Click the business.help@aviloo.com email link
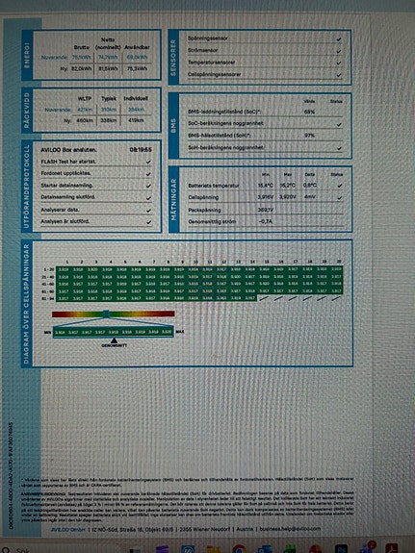 point(290,529)
